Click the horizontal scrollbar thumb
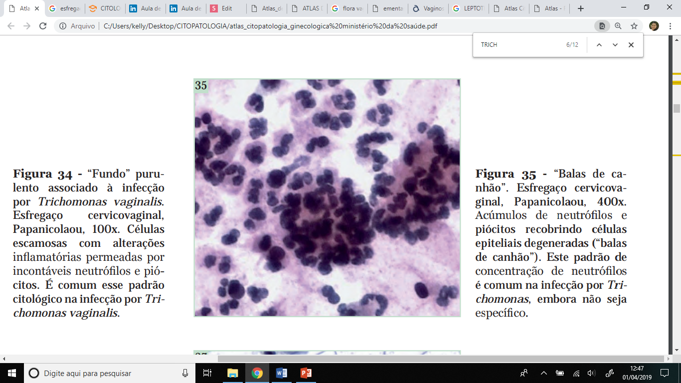The image size is (681, 383). tap(441, 359)
